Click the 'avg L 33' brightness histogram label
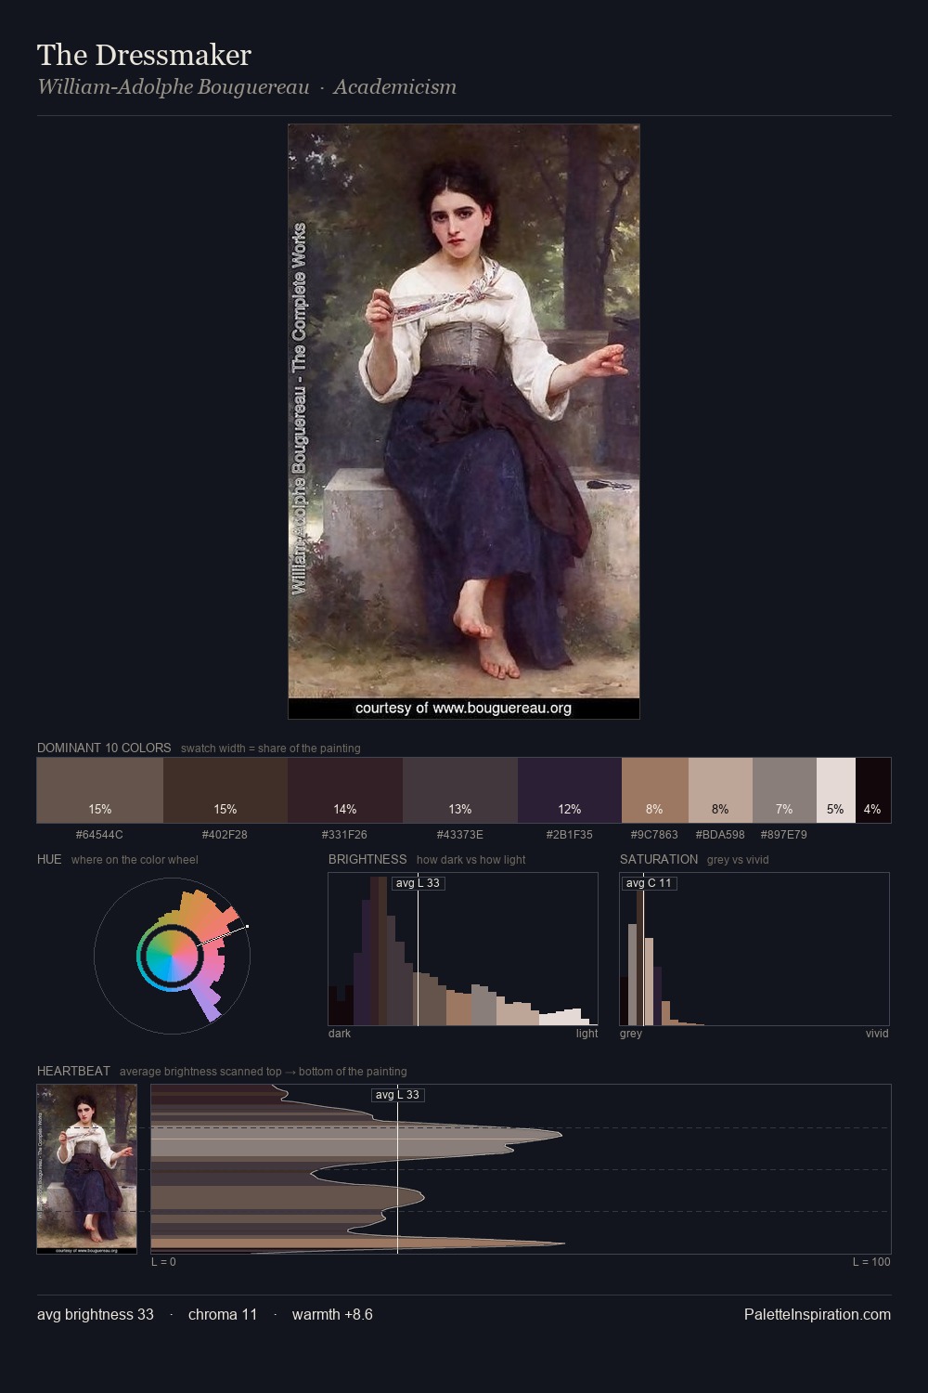This screenshot has width=928, height=1393. pos(418,883)
